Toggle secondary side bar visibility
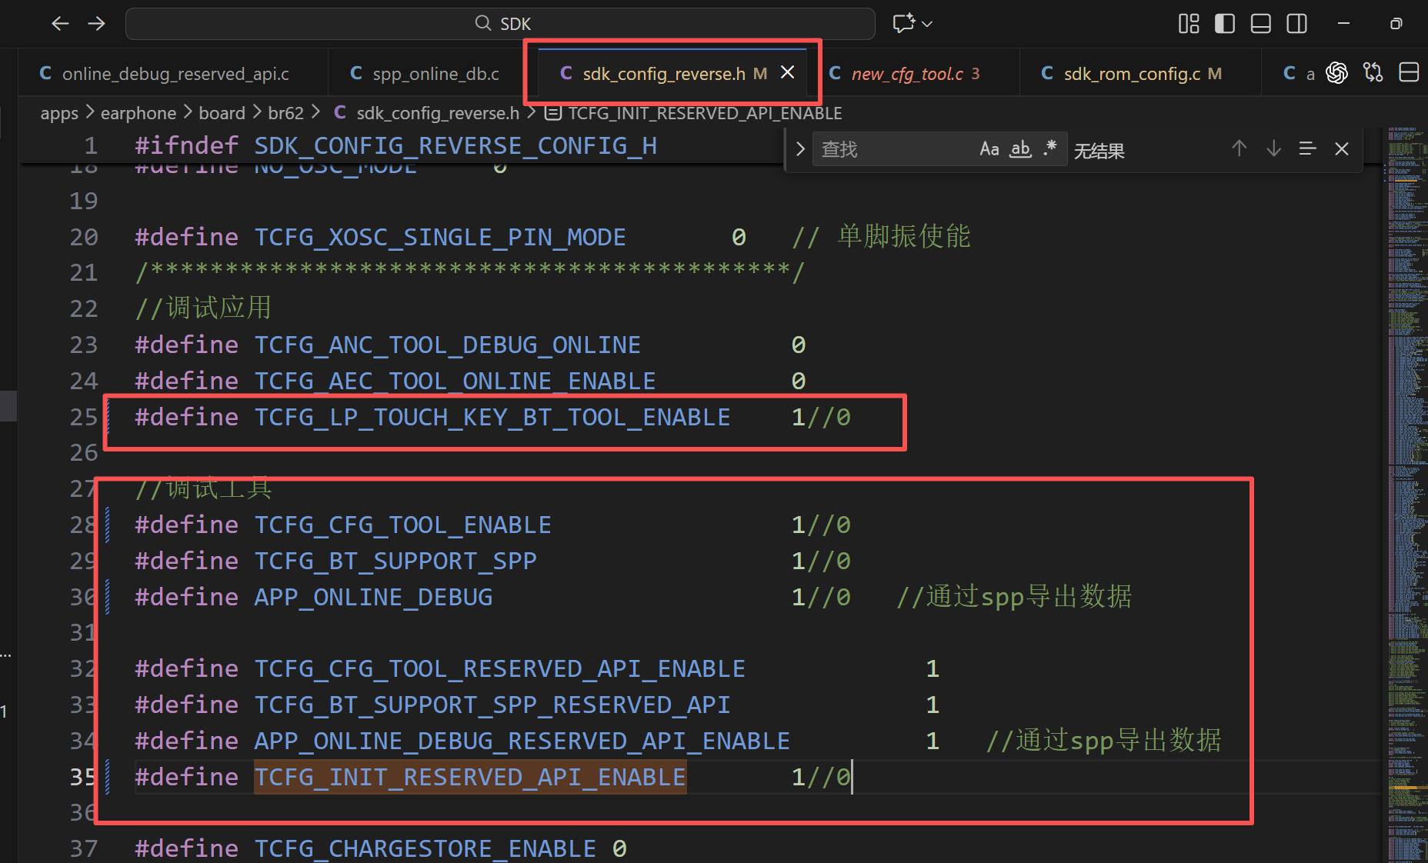The image size is (1428, 863). click(1297, 24)
